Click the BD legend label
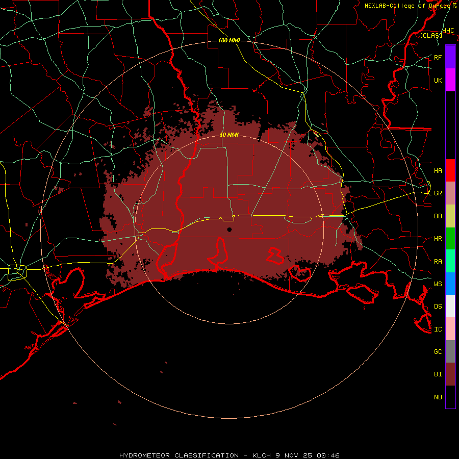Screen dimensions: 459x459 (438, 216)
